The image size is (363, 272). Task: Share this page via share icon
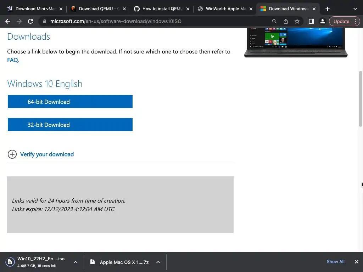tap(286, 21)
